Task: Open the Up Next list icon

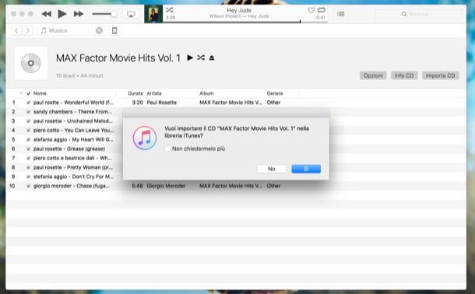Action: point(341,14)
